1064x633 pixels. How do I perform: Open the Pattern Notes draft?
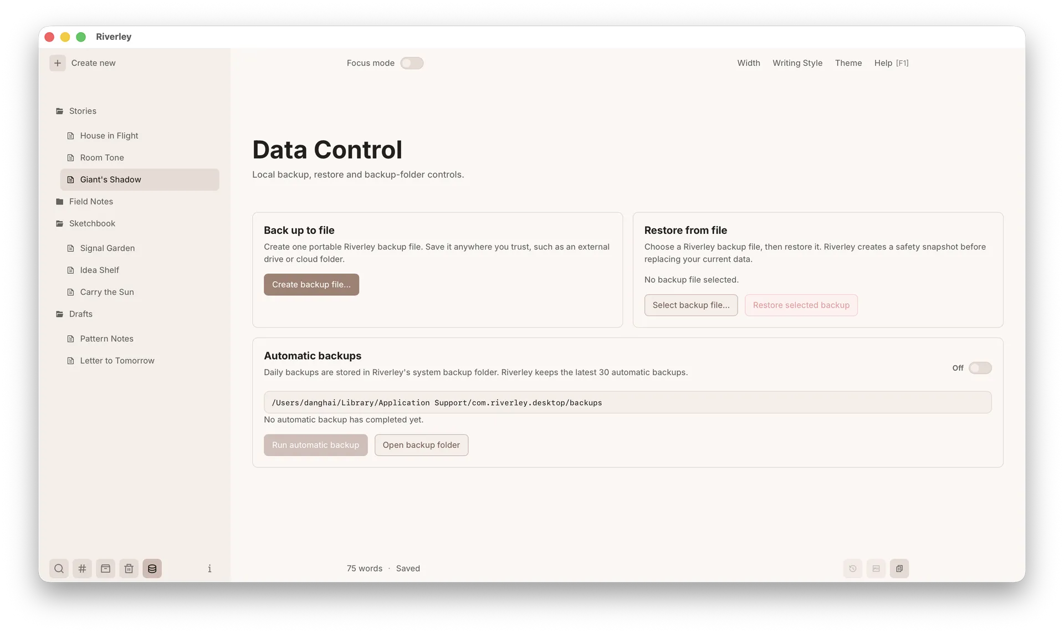click(107, 339)
